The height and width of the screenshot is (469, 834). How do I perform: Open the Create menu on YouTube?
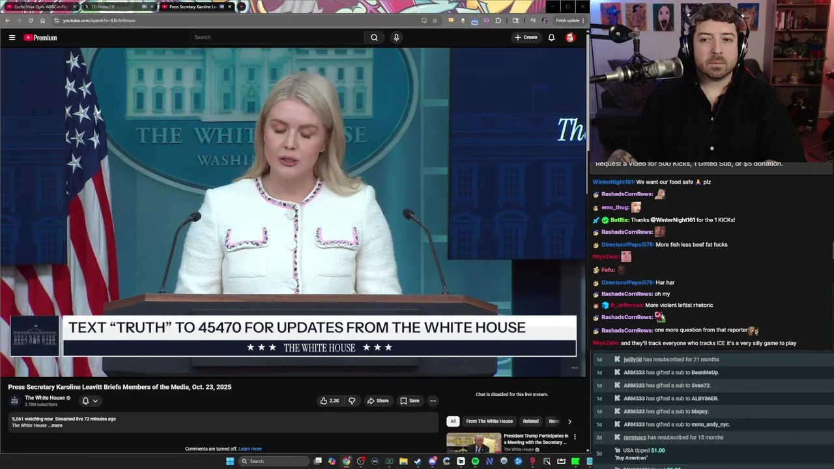[x=526, y=37]
